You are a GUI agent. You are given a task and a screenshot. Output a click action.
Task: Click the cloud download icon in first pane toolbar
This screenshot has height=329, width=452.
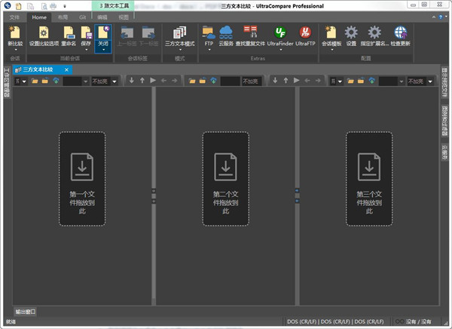[56, 81]
